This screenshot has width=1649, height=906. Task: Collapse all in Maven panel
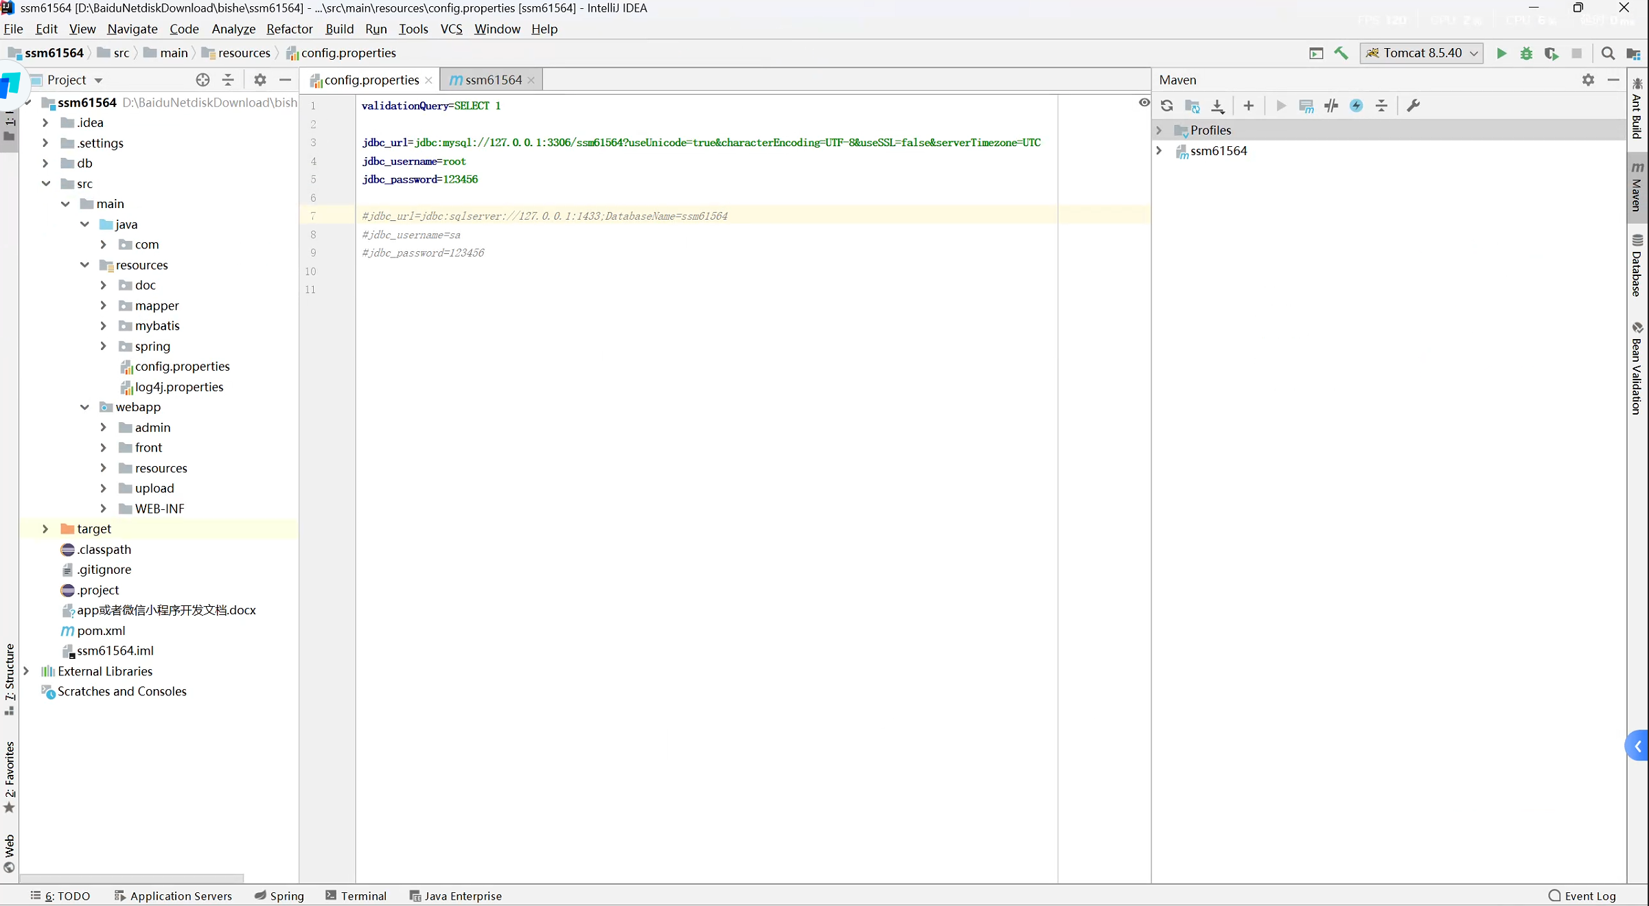point(1381,106)
